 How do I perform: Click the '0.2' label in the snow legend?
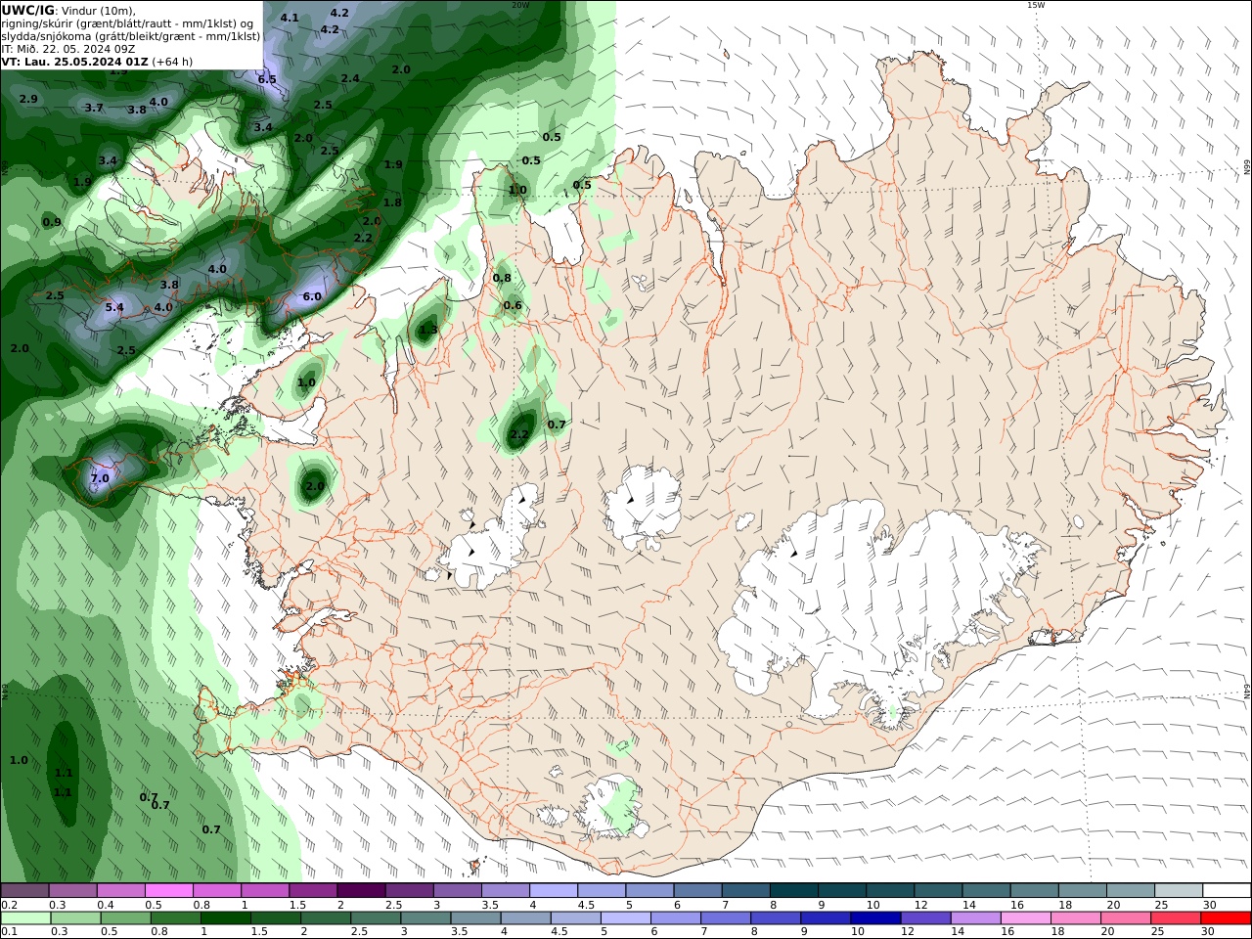tap(9, 905)
